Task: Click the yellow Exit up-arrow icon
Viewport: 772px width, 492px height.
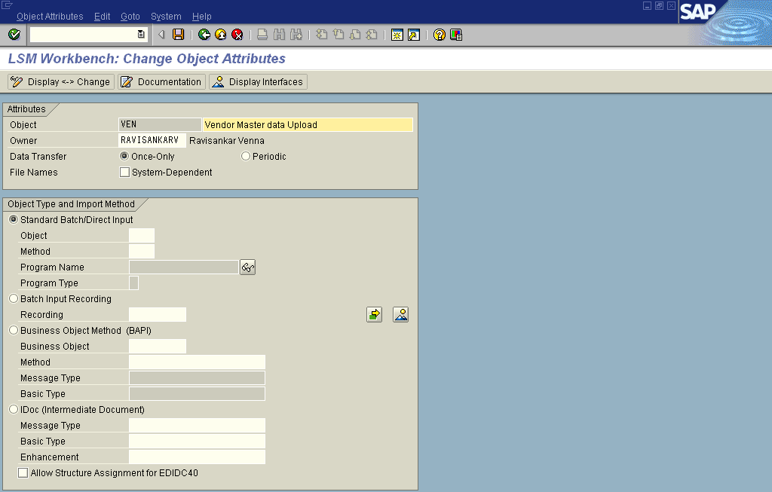Action: (220, 35)
